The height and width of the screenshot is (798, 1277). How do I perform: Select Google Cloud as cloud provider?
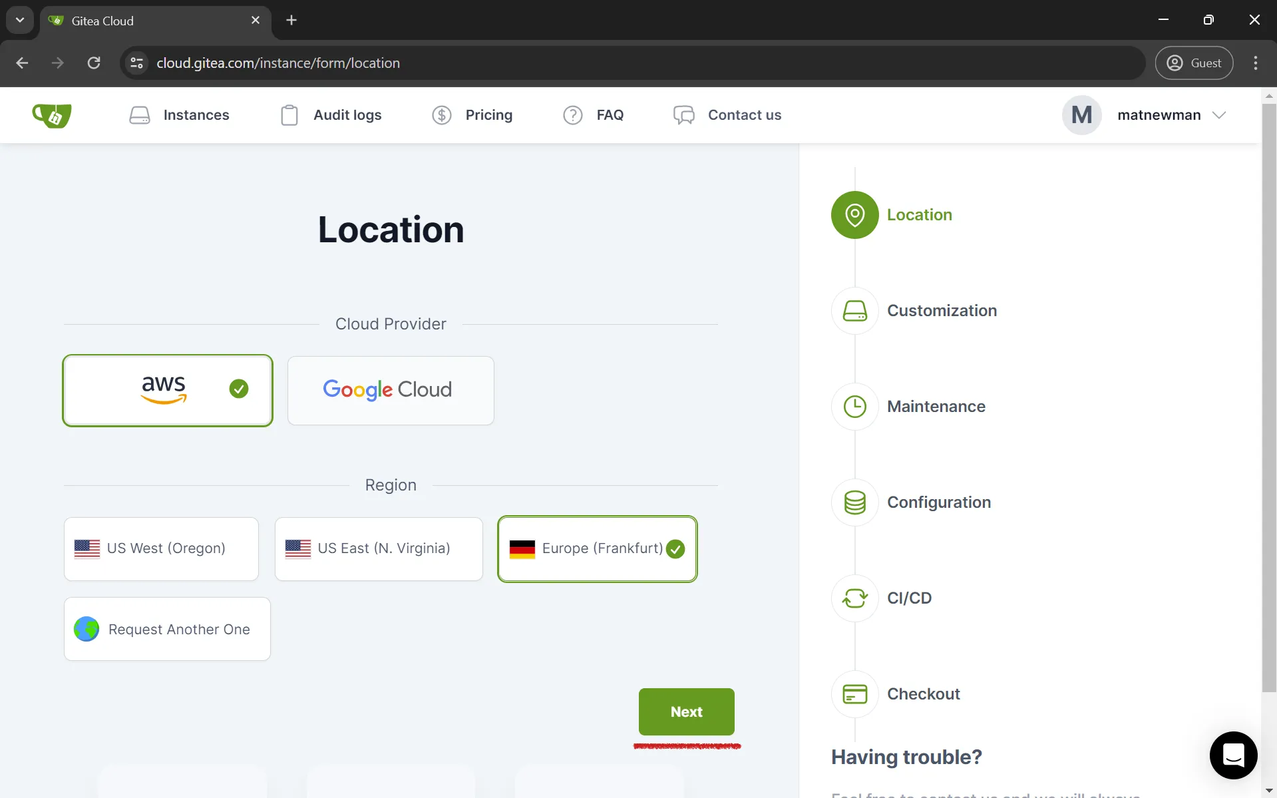pyautogui.click(x=391, y=390)
